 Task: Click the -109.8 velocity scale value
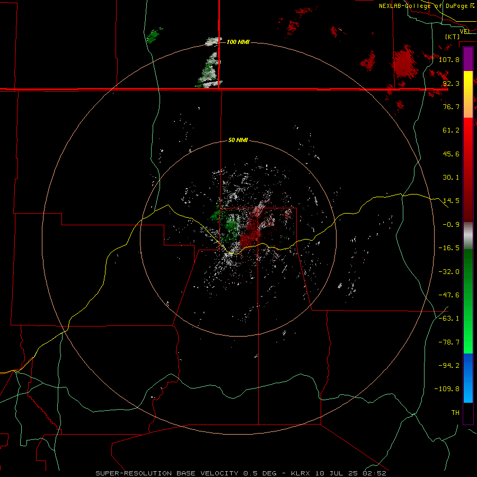tap(447, 389)
